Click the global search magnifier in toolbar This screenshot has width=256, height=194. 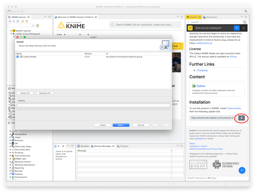point(246,11)
